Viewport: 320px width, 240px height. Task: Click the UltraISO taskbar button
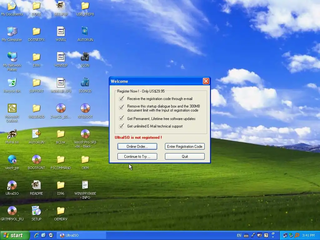81,235
